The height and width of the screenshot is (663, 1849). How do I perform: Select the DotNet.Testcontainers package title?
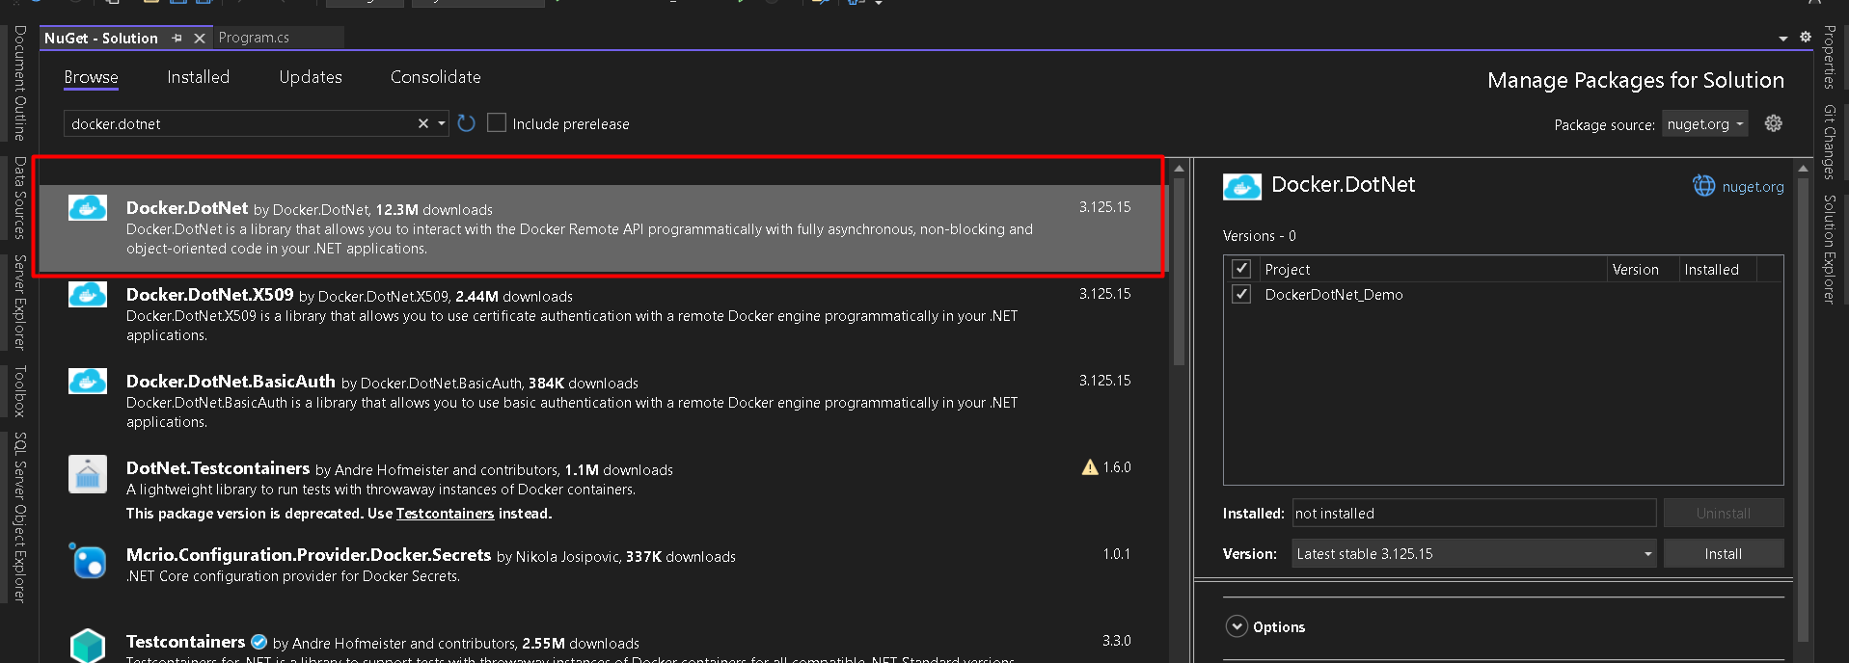[218, 468]
